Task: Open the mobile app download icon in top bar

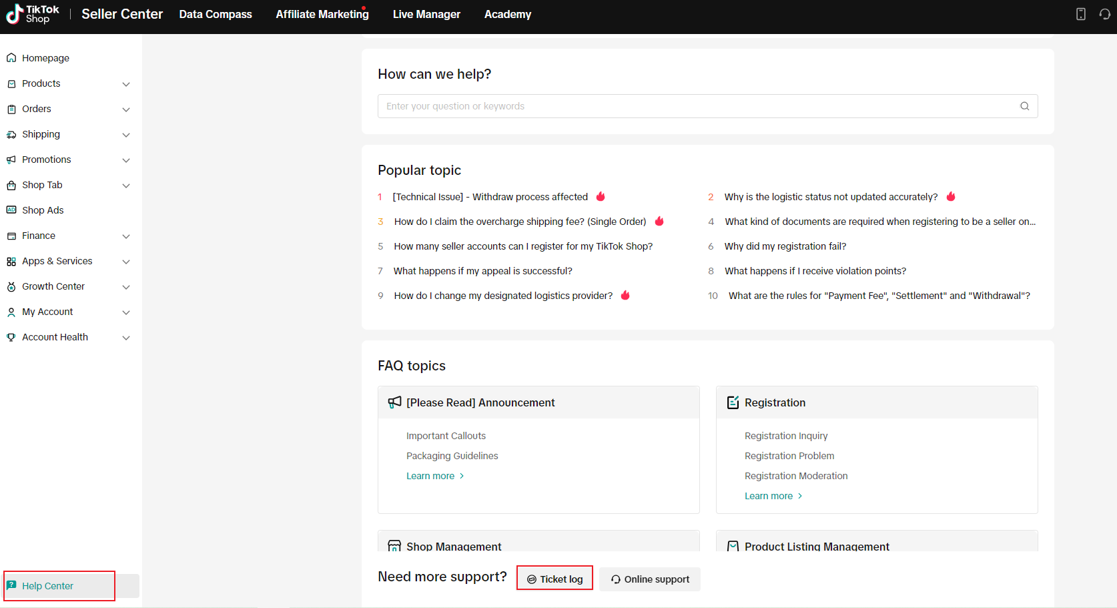Action: (x=1081, y=13)
